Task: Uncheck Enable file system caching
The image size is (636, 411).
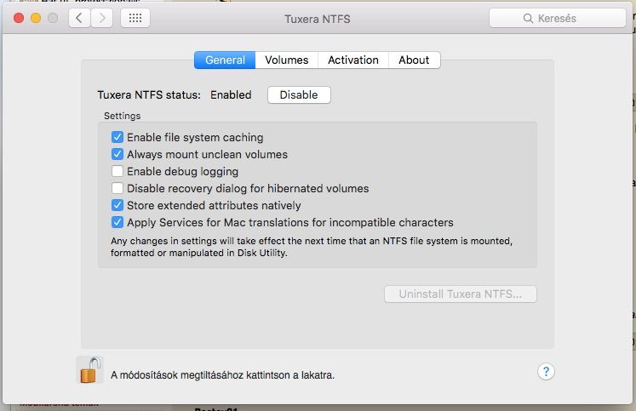Action: click(x=117, y=137)
